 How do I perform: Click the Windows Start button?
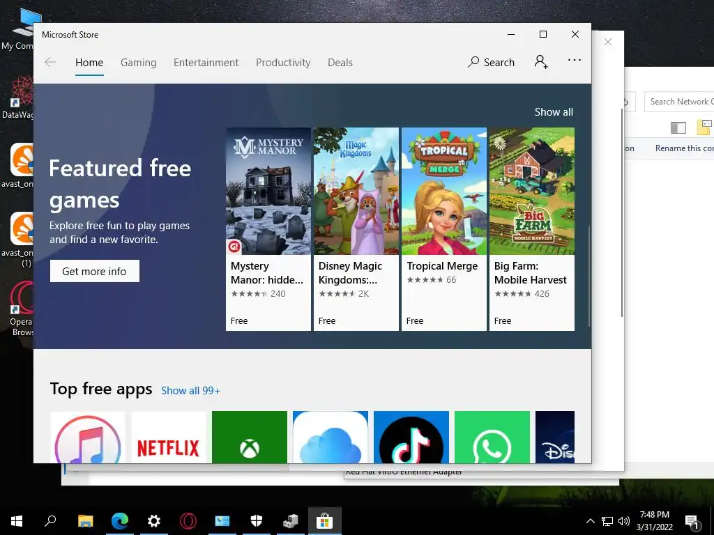point(17,521)
